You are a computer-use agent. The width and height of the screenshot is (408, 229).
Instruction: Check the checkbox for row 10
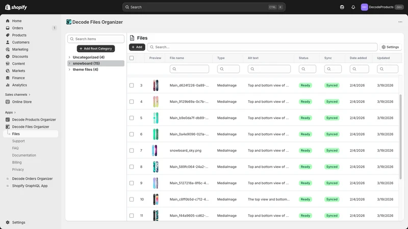point(132,199)
